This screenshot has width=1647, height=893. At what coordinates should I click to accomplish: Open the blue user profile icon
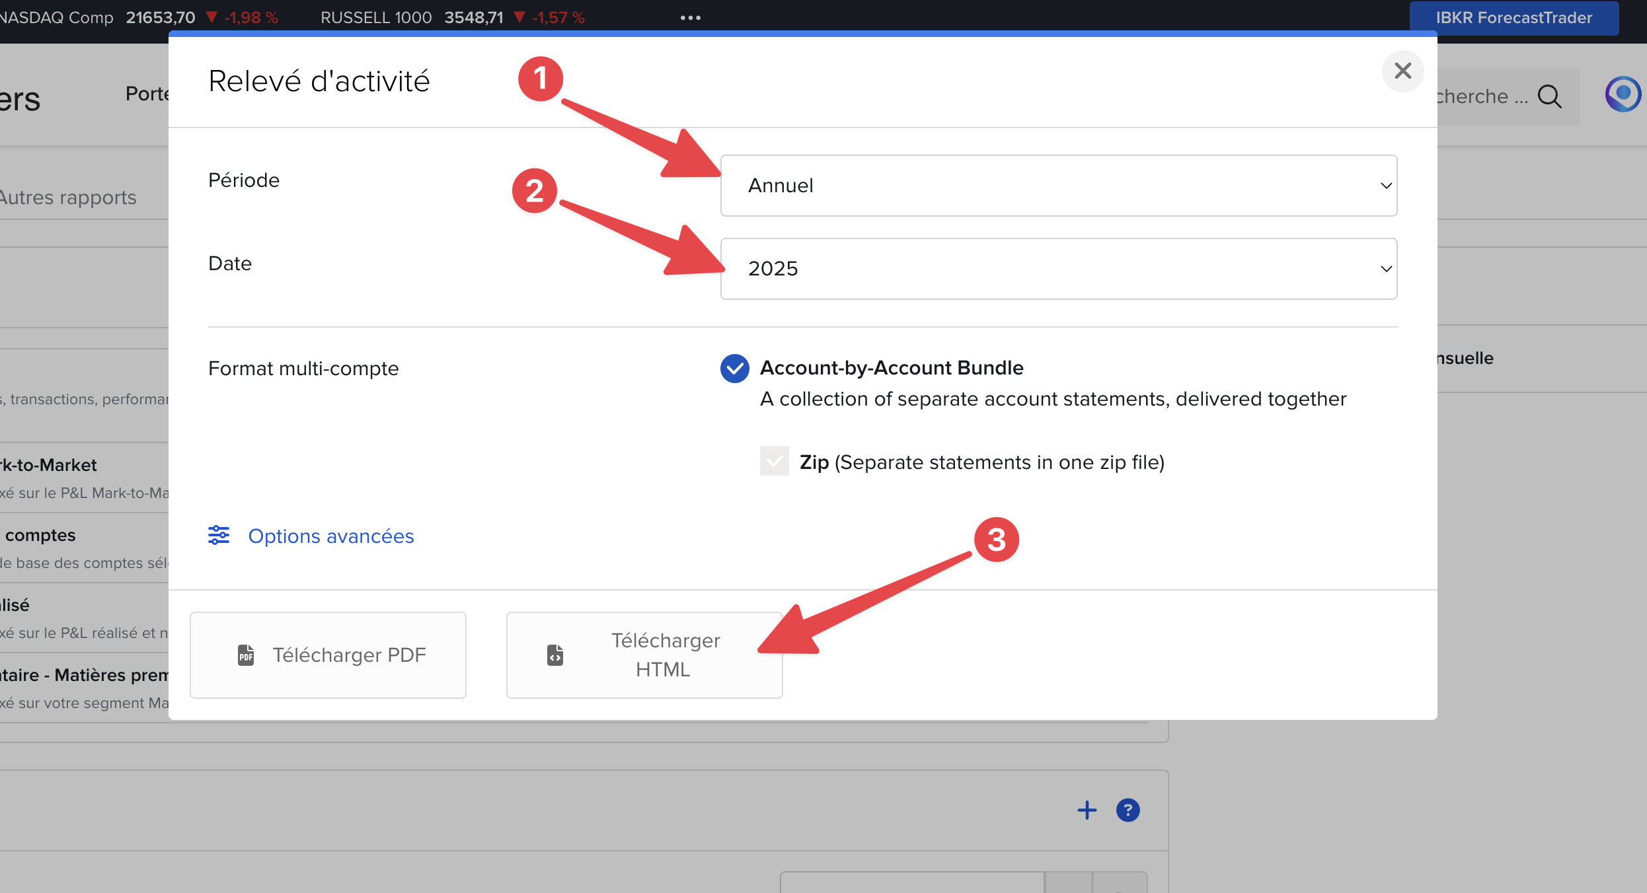[1623, 94]
